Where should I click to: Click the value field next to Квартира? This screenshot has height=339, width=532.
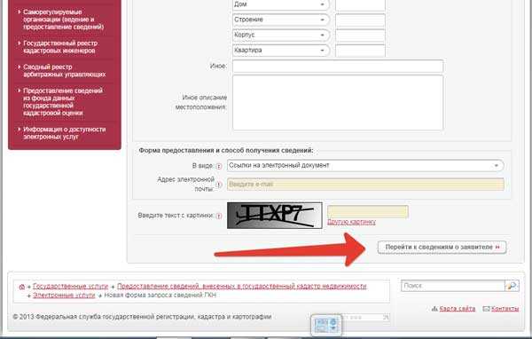coord(360,51)
